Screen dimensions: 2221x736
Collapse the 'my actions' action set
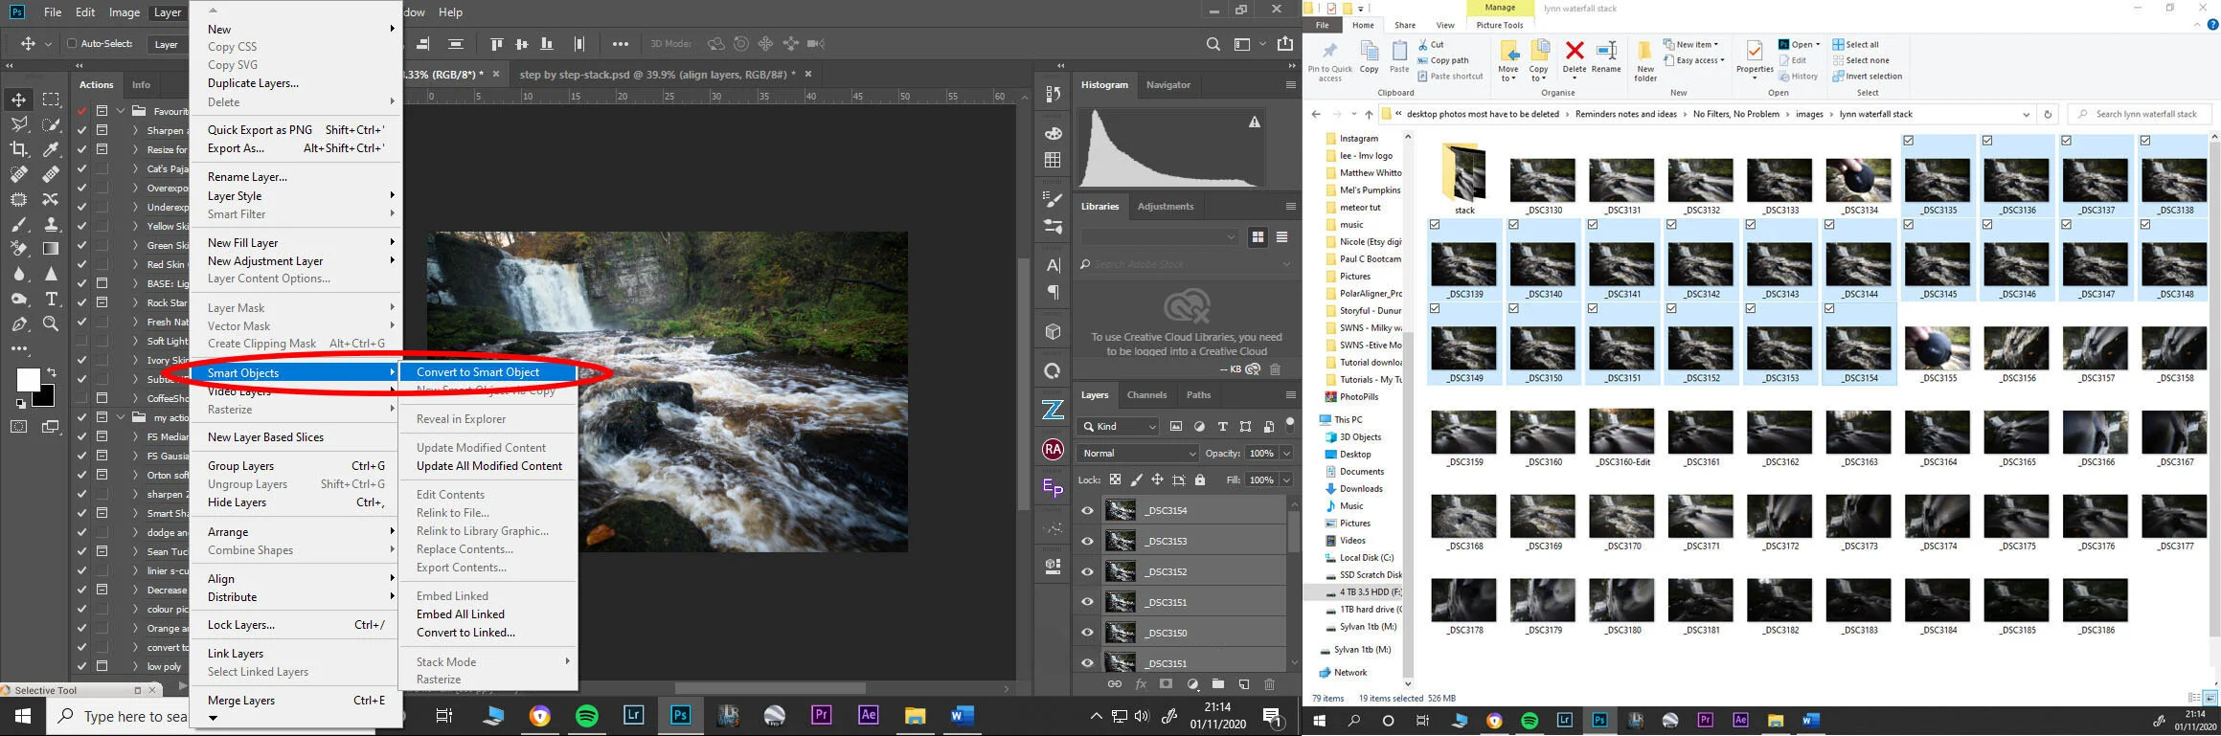pos(121,418)
